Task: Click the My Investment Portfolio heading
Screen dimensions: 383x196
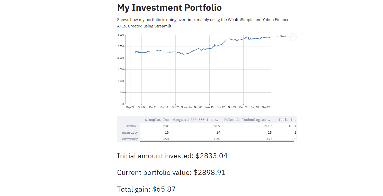Action: 169,7
